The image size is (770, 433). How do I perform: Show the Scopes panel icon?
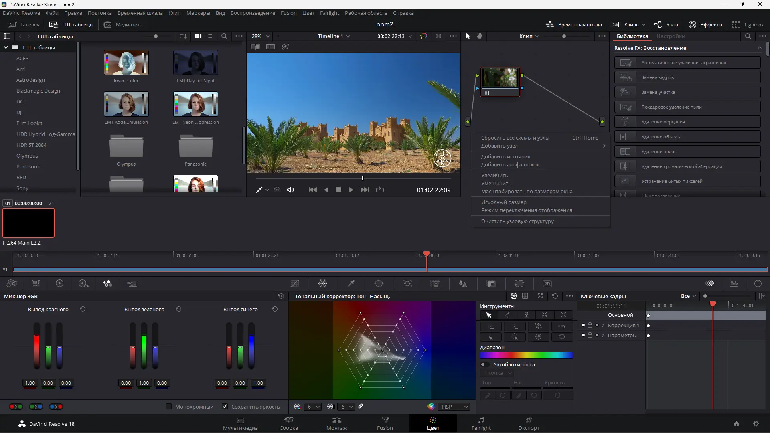(734, 284)
